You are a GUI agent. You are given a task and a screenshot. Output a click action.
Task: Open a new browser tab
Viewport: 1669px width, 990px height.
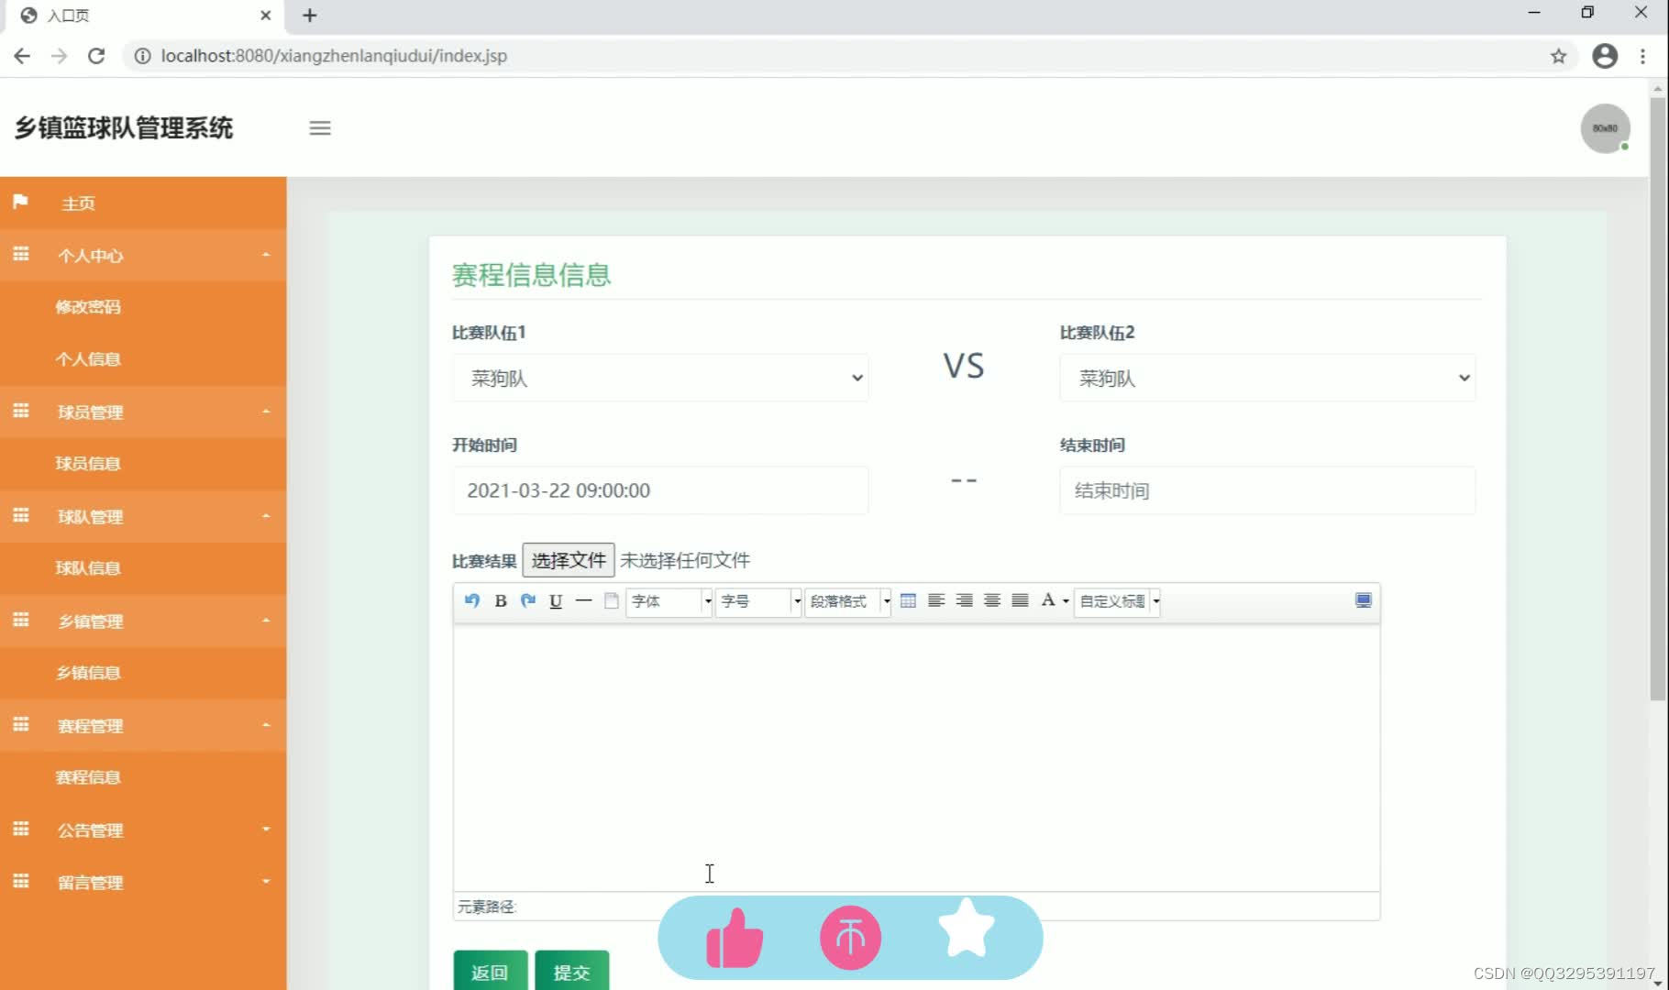coord(310,16)
